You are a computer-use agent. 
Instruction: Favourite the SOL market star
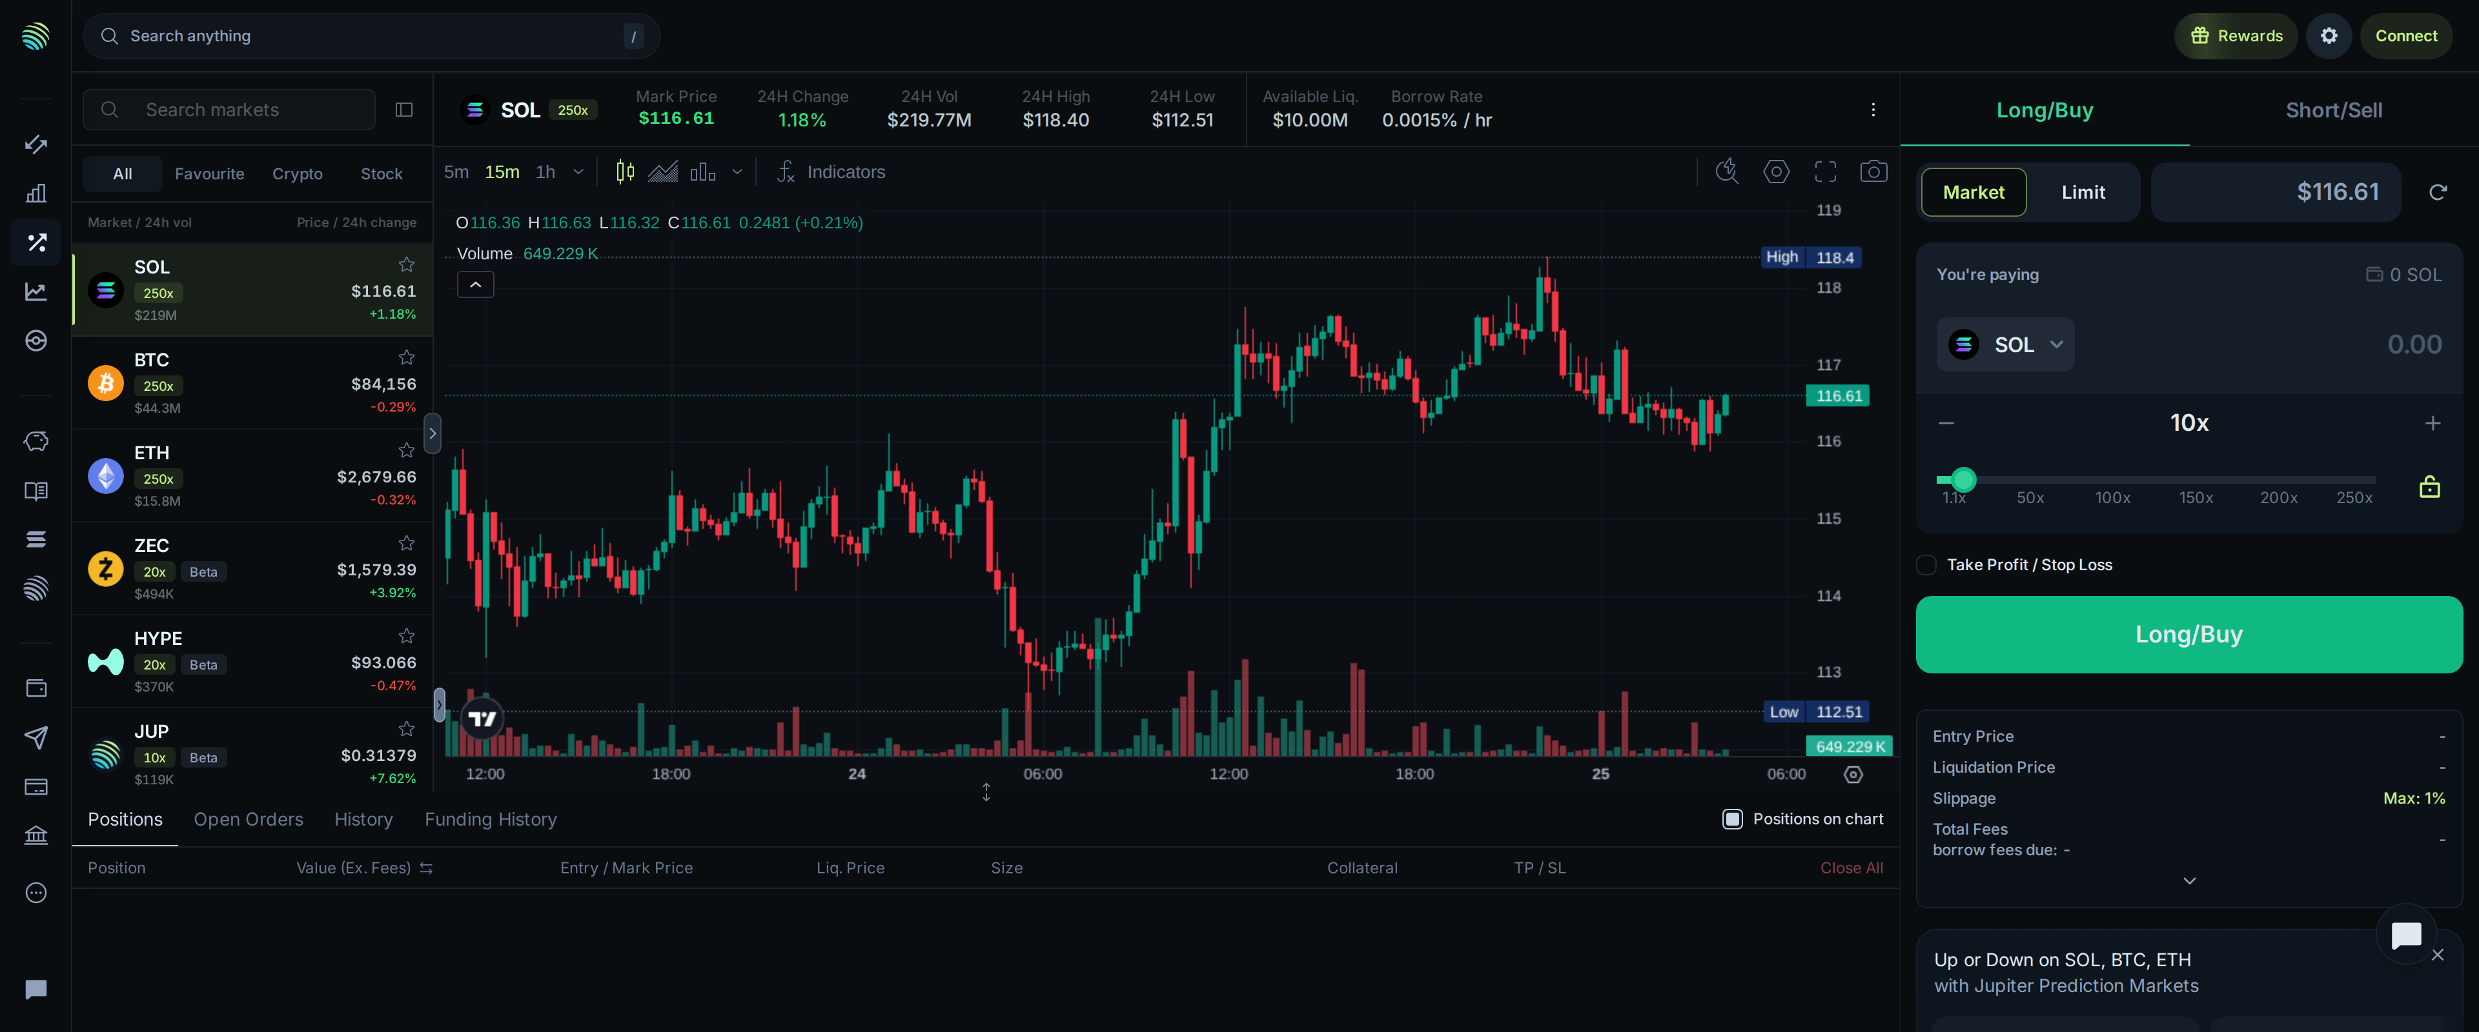(x=407, y=264)
